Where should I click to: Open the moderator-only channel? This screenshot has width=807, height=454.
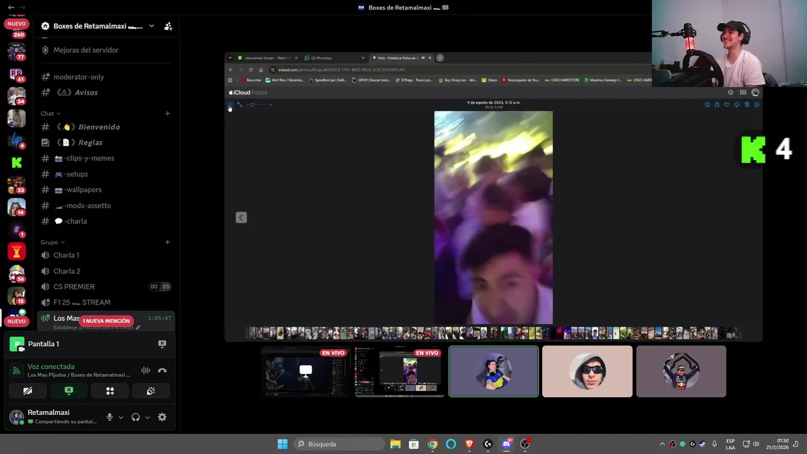click(x=78, y=77)
